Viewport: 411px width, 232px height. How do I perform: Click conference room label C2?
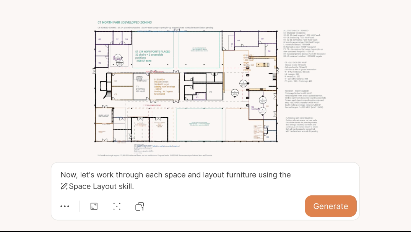click(115, 94)
